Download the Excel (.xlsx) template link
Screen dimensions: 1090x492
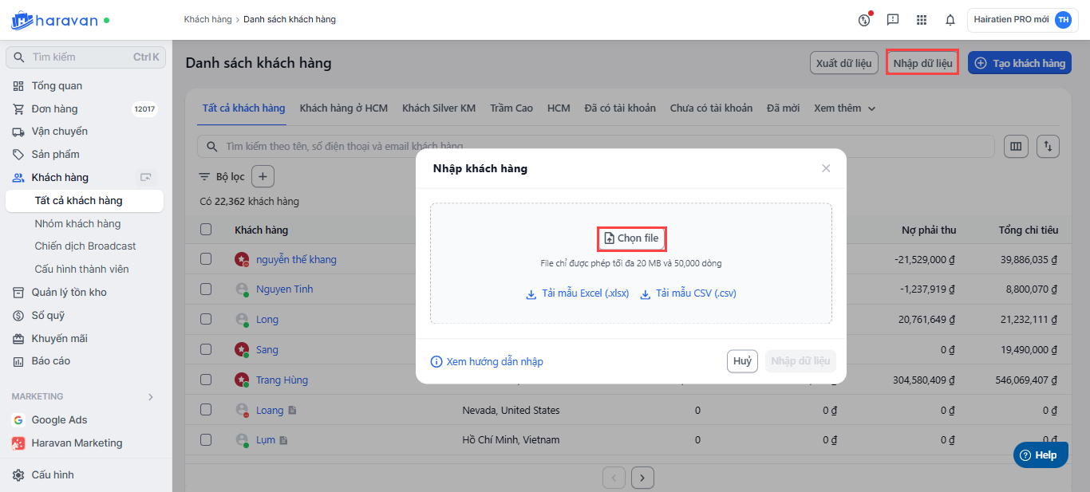point(578,293)
